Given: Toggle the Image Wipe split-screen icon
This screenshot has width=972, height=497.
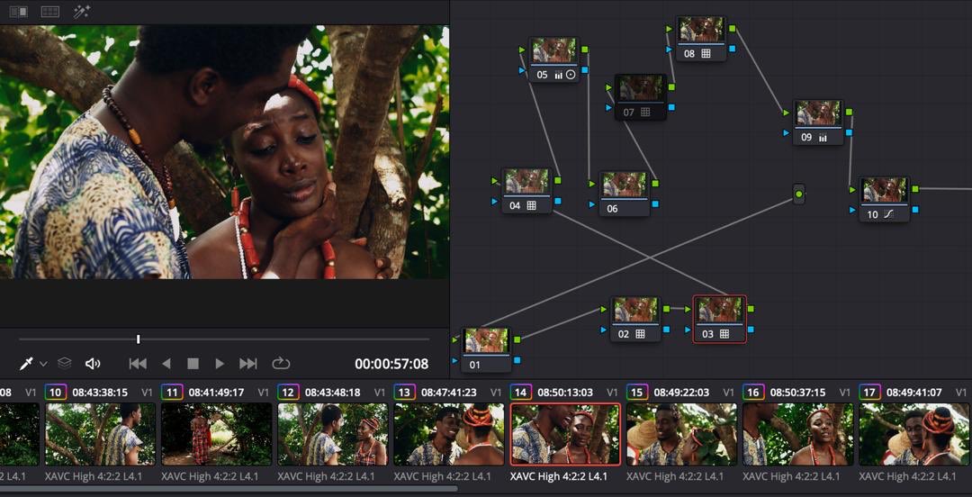Looking at the screenshot, I should 18,12.
